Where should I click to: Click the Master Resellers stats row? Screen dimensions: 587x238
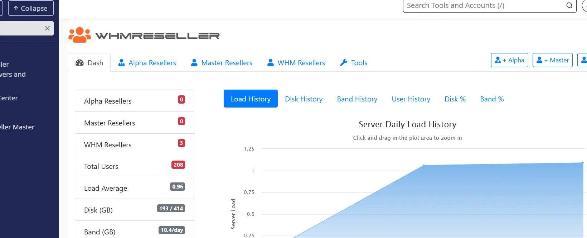coord(135,123)
